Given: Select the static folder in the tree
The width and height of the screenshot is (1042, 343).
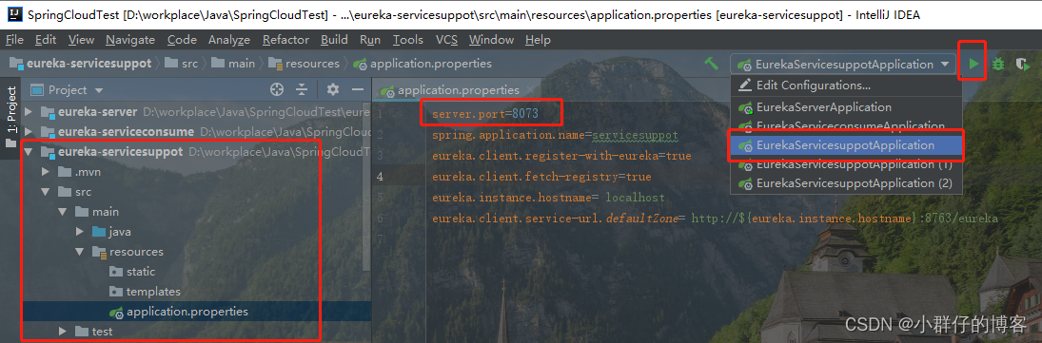Looking at the screenshot, I should [x=131, y=272].
